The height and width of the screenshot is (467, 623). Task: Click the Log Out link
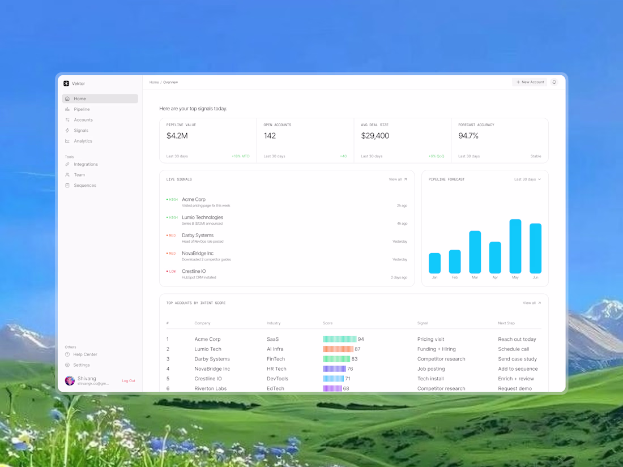click(x=129, y=381)
